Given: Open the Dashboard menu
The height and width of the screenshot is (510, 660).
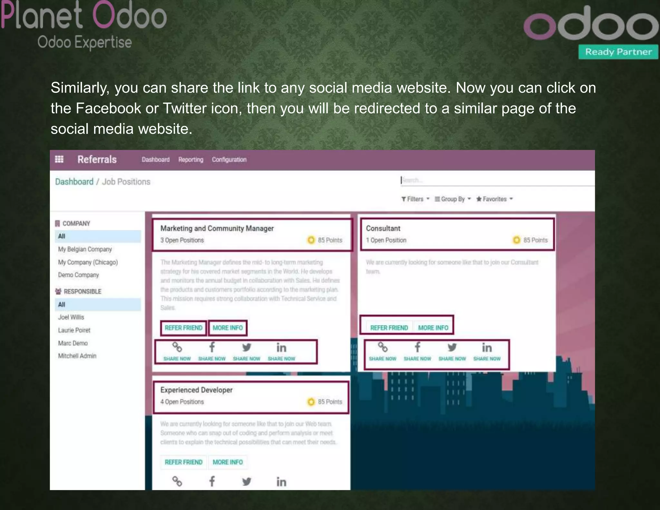Looking at the screenshot, I should point(156,160).
